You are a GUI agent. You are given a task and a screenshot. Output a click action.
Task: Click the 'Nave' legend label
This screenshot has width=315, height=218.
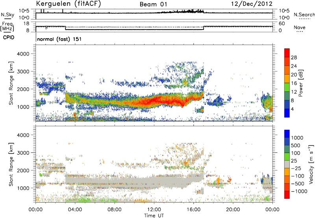[300, 27]
